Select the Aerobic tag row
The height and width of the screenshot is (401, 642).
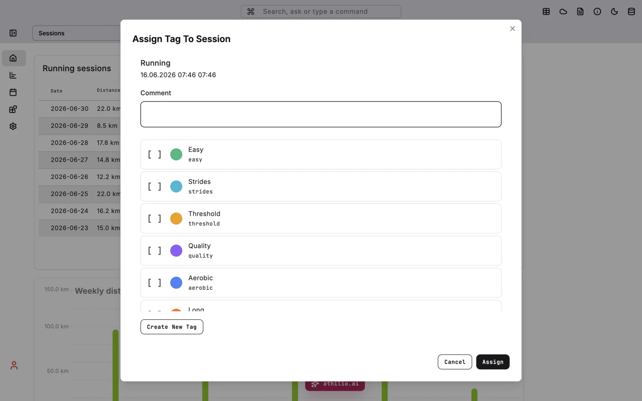(321, 283)
